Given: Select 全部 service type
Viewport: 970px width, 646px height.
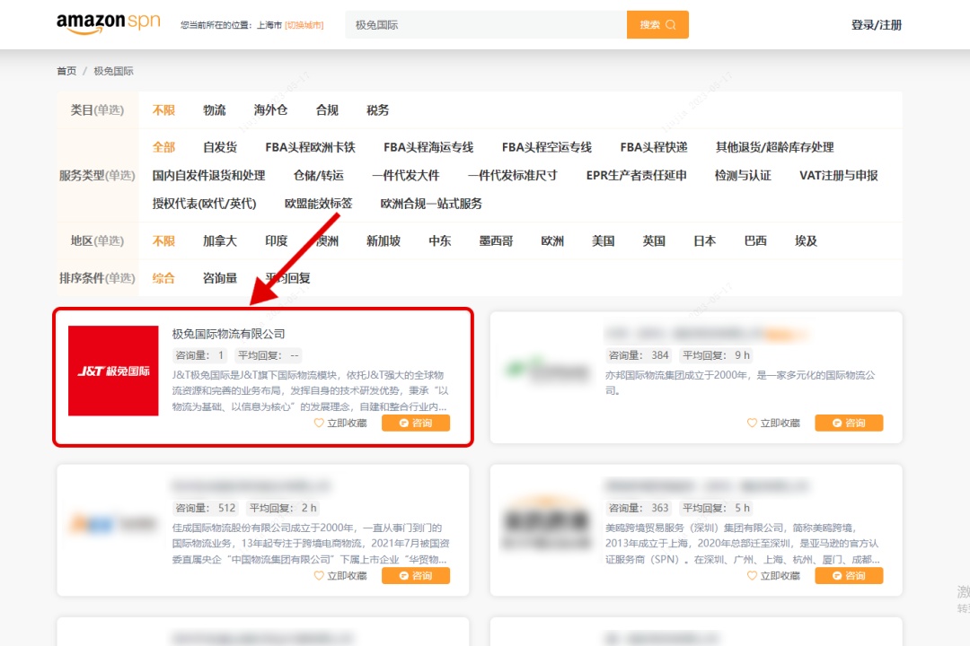Looking at the screenshot, I should 163,147.
